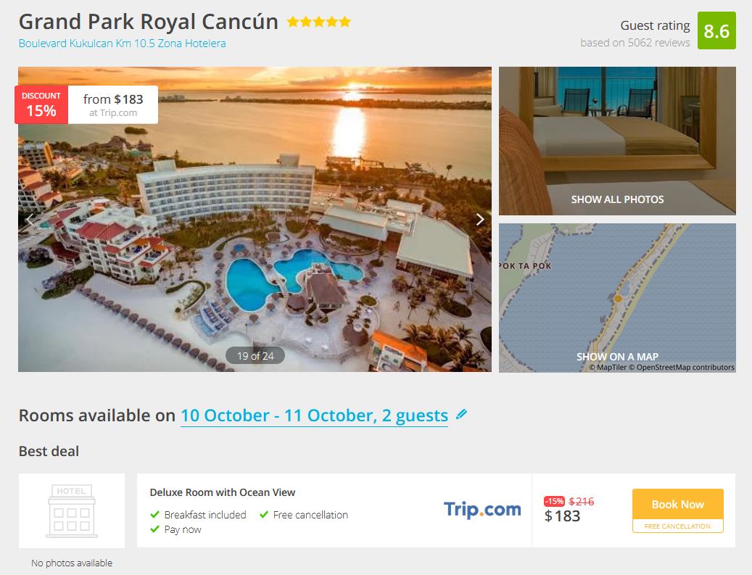Click the green 8.6 guest rating badge

tap(716, 30)
